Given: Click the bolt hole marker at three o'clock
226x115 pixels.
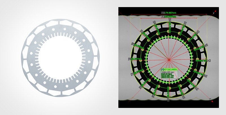Looking at the screenshot, I should (x=197, y=60).
